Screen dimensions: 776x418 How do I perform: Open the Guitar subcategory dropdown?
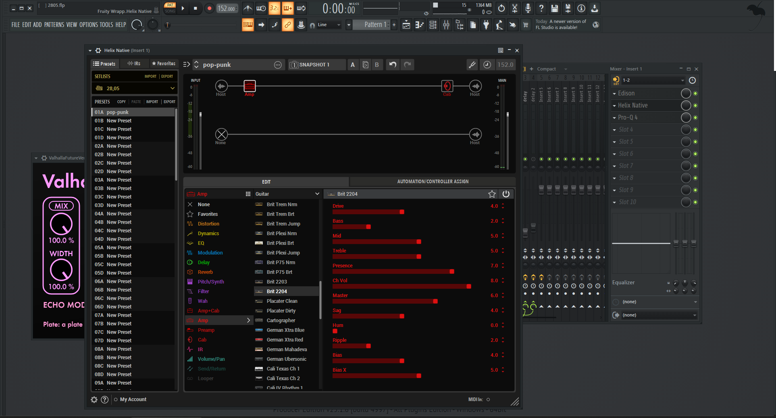click(287, 194)
